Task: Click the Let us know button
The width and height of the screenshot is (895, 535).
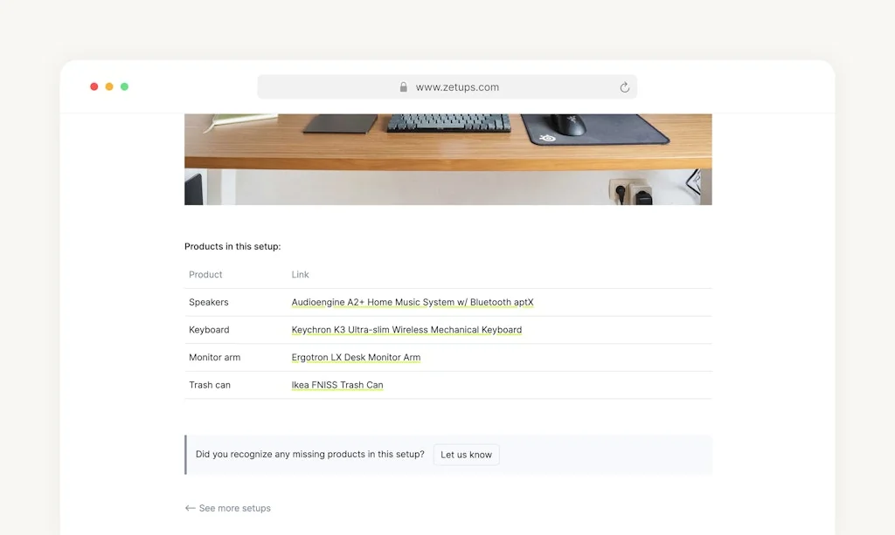Action: [x=466, y=454]
